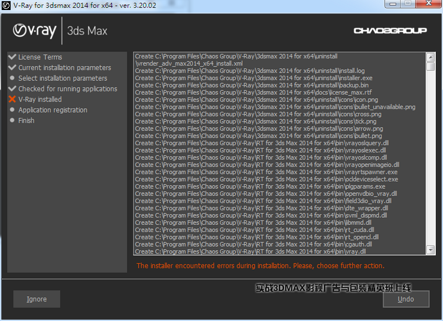Click the bullet beside Finish
Viewport: 443px width, 321px height.
pos(12,120)
